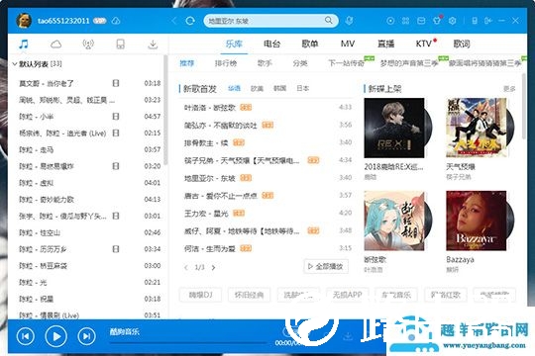
Task: Open MV icon for 陈粒 - 历历万乡
Action: [116, 249]
